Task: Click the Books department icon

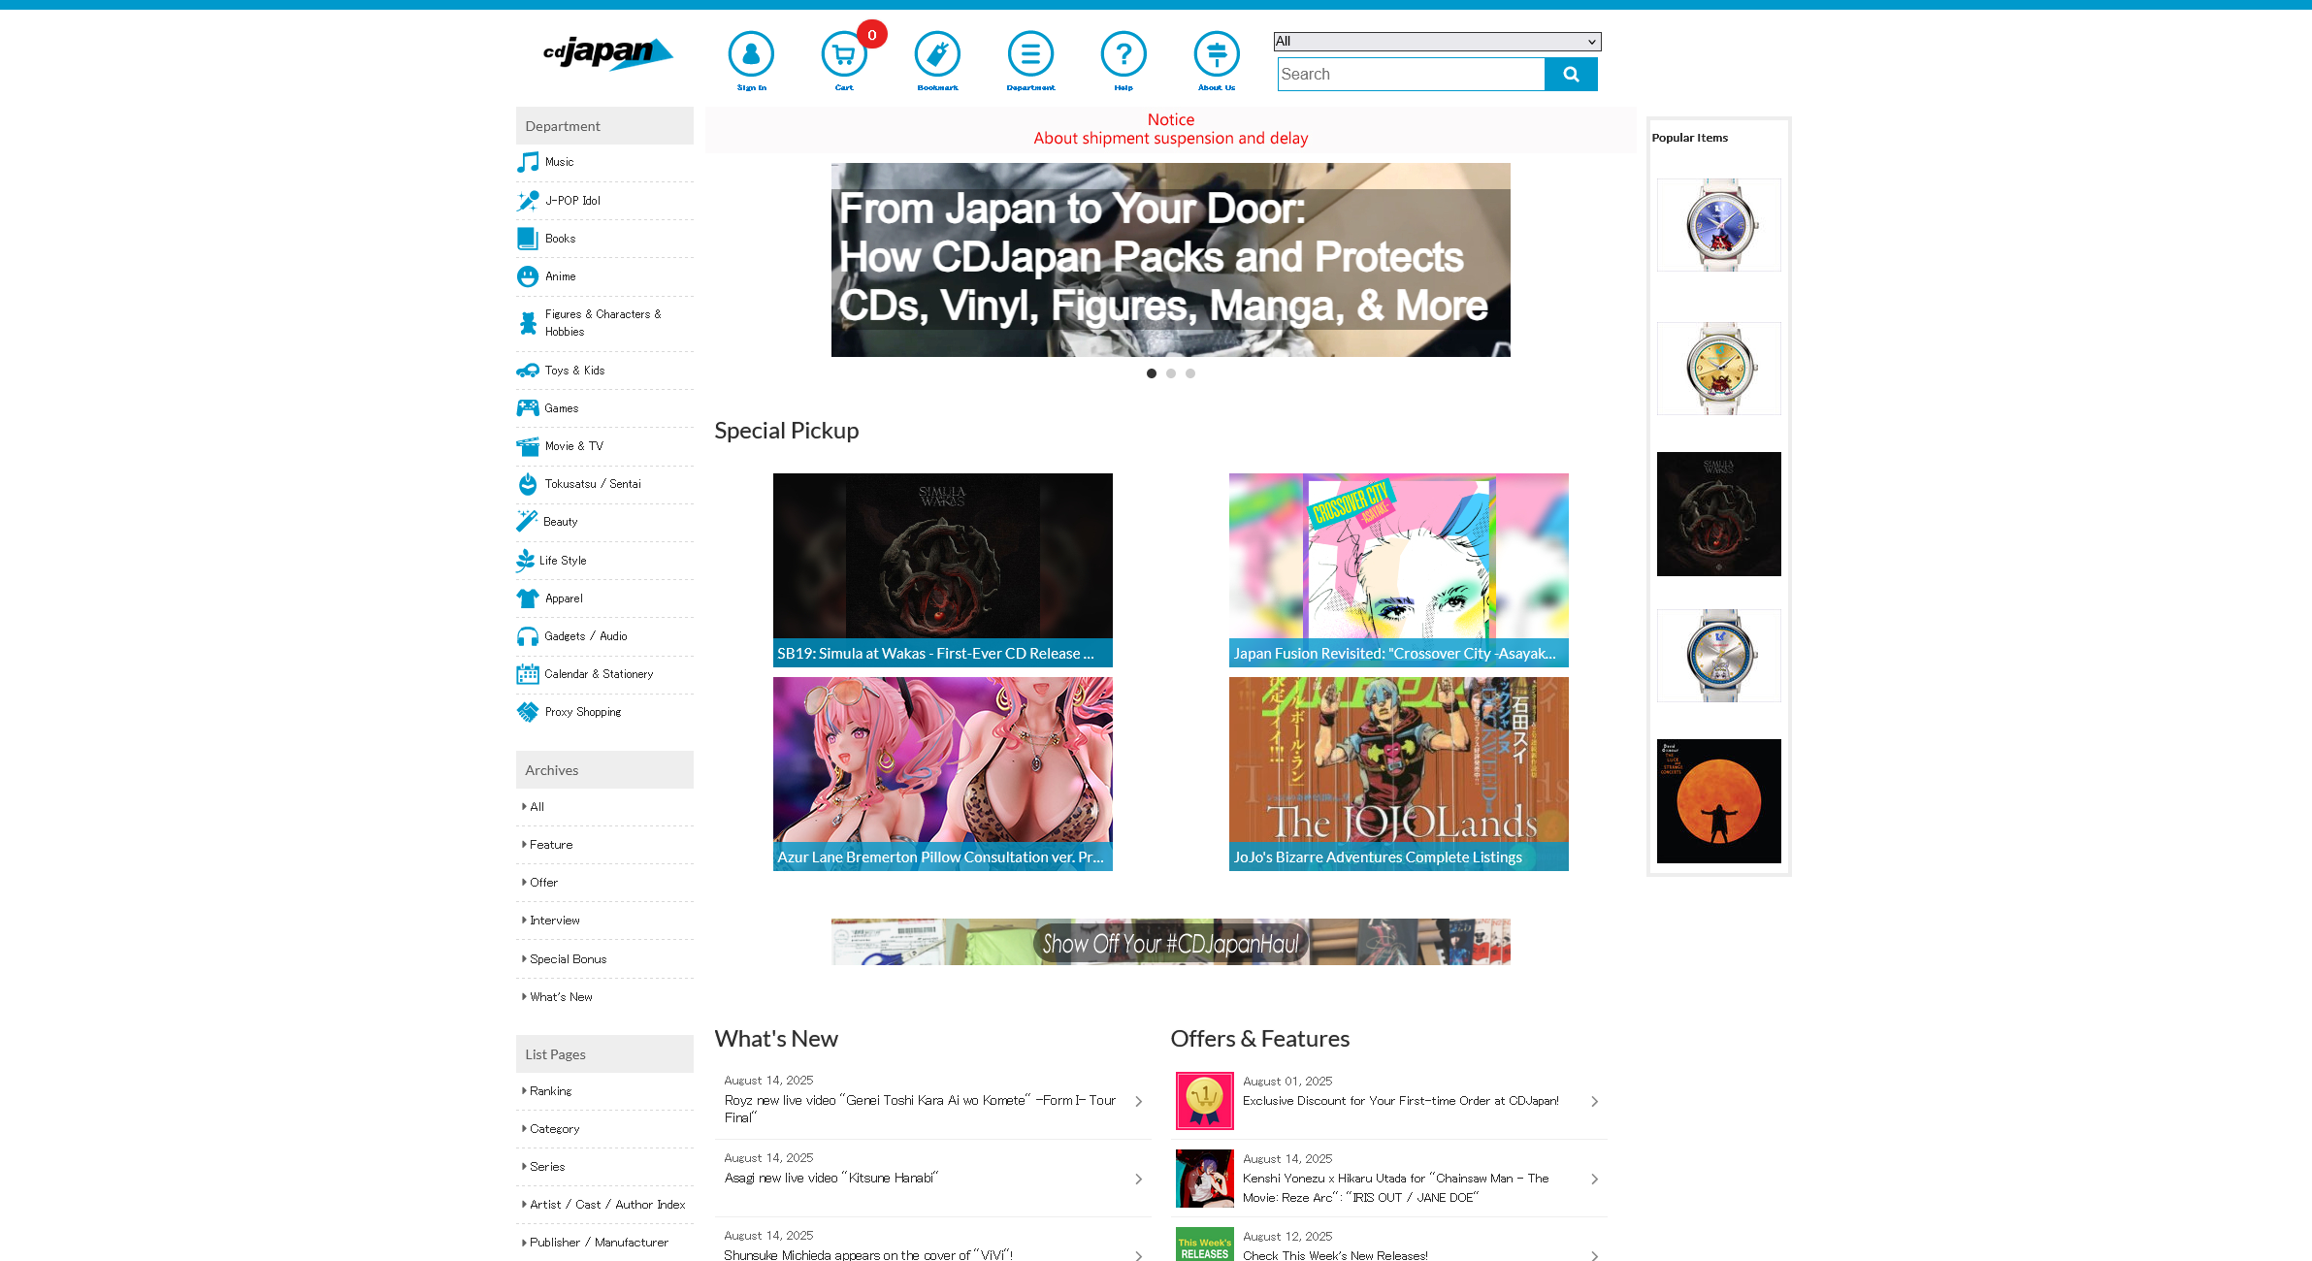Action: [x=528, y=239]
